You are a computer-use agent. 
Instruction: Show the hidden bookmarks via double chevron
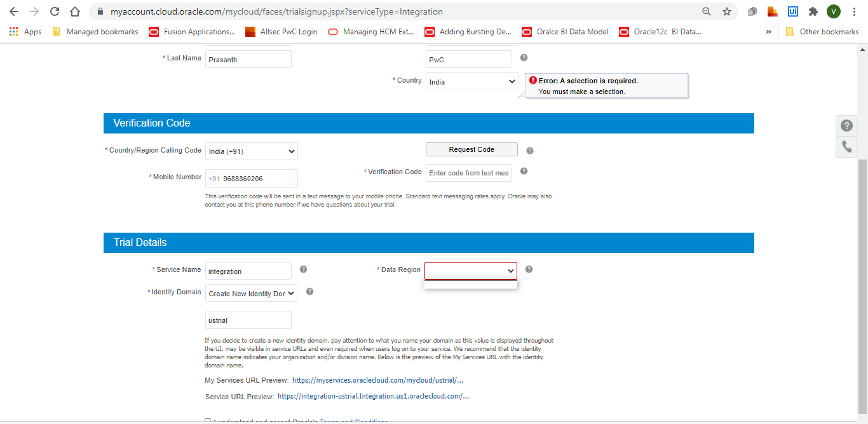coord(768,32)
